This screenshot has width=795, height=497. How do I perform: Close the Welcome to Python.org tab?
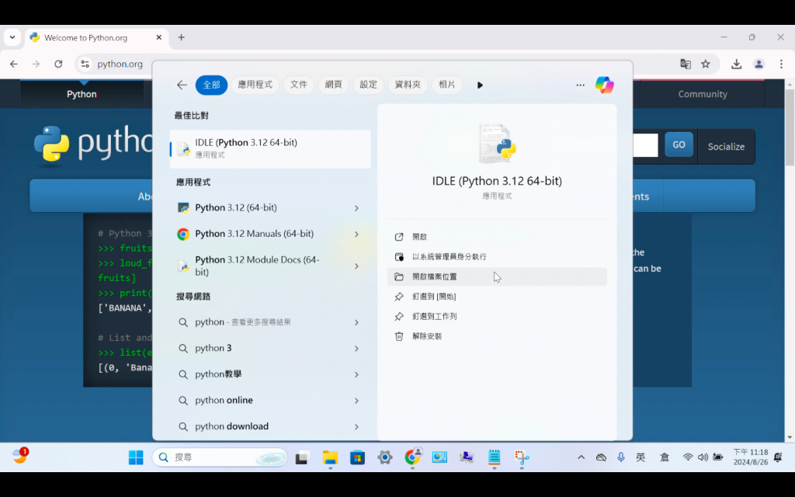(x=158, y=37)
